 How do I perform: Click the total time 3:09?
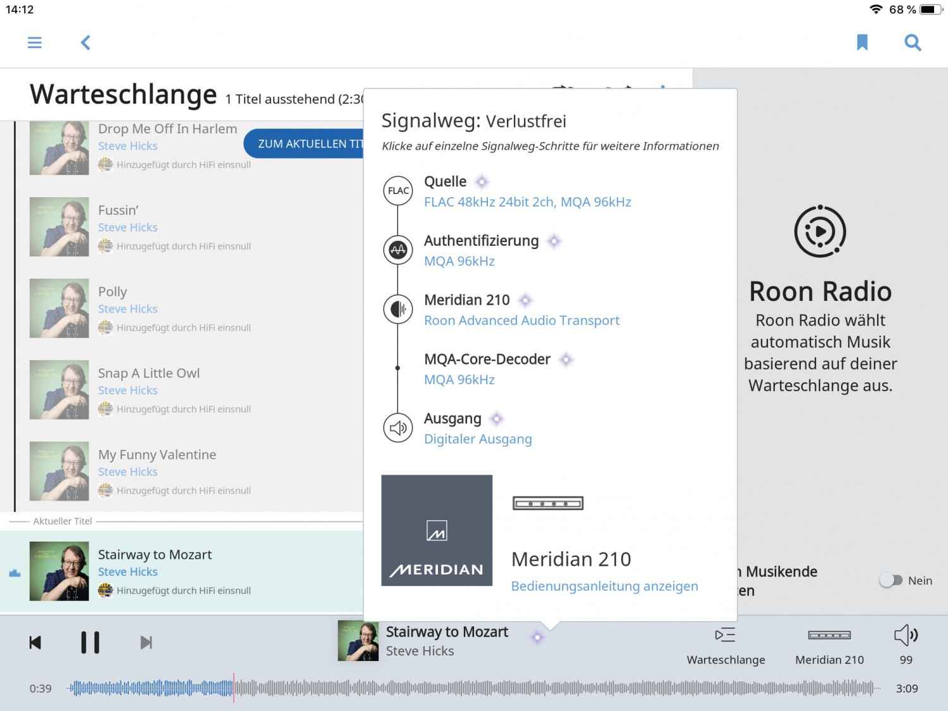point(907,689)
